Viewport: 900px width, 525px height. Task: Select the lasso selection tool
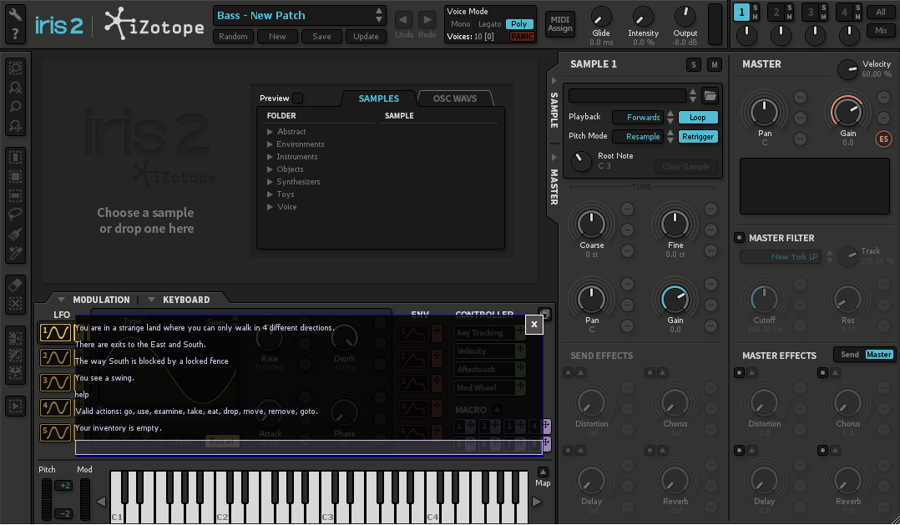(x=15, y=214)
